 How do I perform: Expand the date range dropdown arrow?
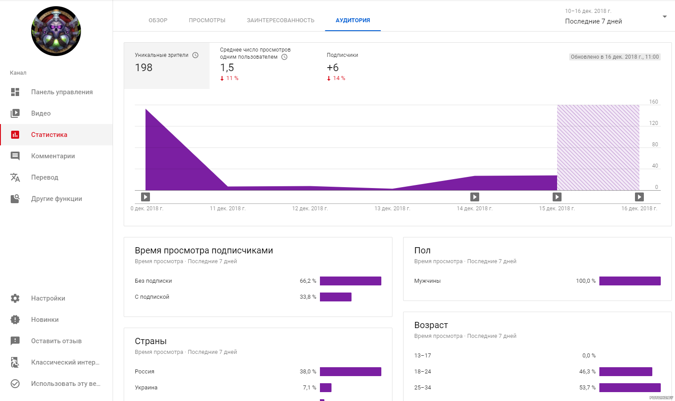coord(665,16)
